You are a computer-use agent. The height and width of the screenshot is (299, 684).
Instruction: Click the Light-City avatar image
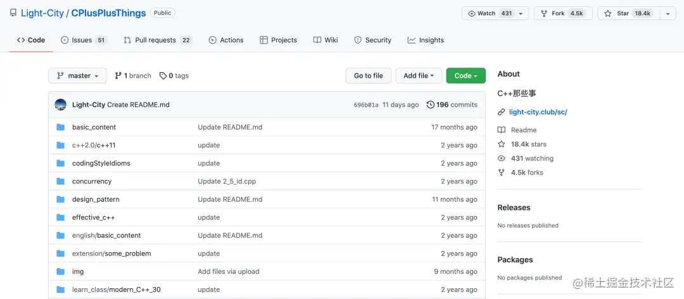(x=61, y=104)
